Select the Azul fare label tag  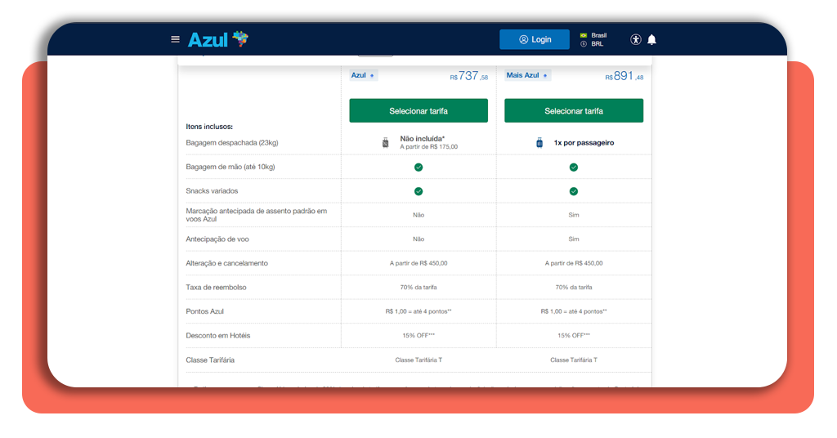click(x=363, y=75)
